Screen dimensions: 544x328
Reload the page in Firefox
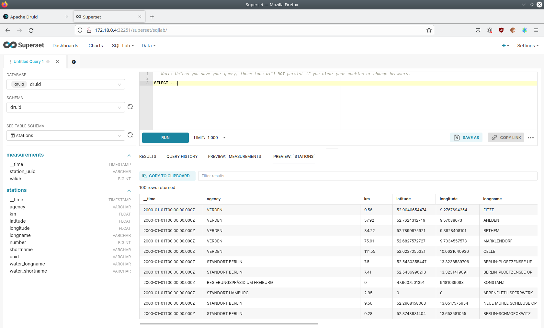tap(31, 30)
